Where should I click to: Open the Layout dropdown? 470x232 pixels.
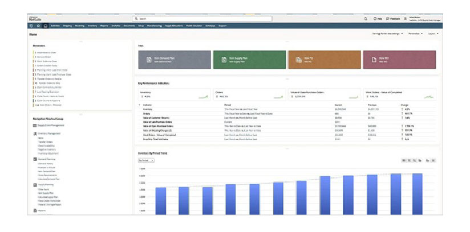coord(433,34)
